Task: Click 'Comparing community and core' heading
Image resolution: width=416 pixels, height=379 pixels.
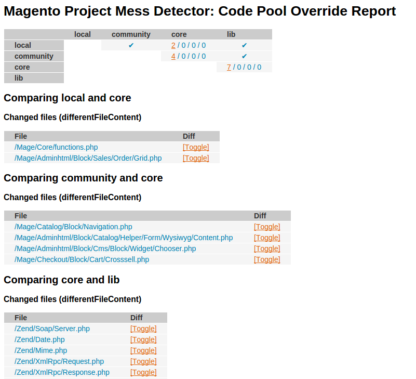Action: point(83,178)
